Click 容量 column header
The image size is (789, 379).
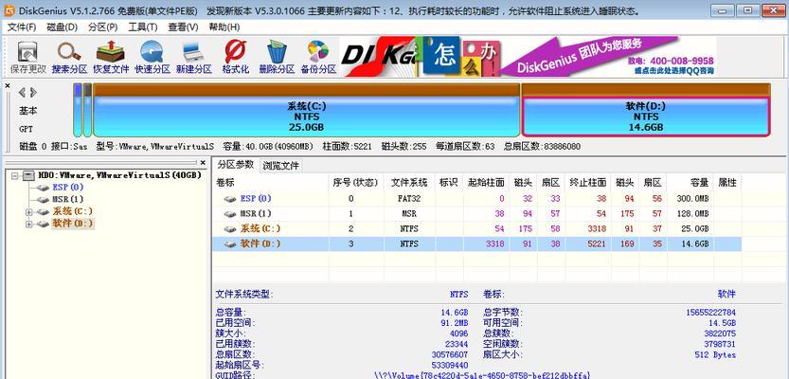tap(690, 182)
